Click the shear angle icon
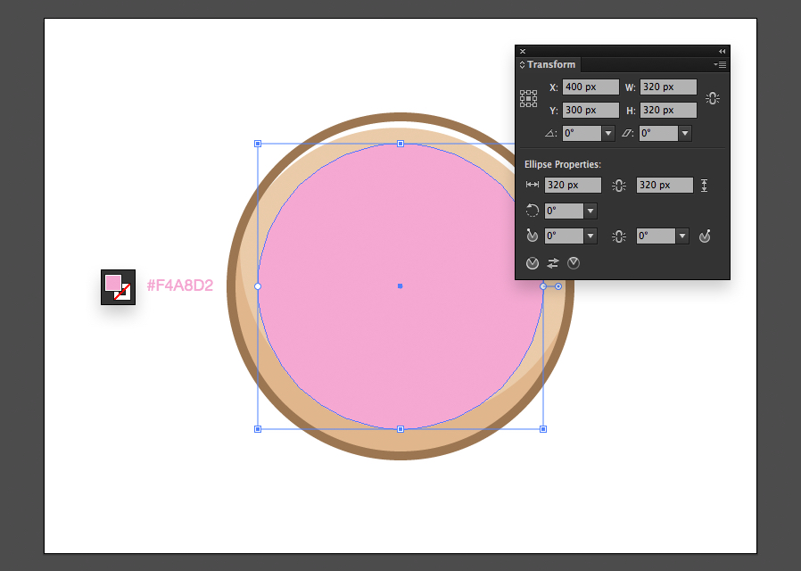 [x=627, y=133]
